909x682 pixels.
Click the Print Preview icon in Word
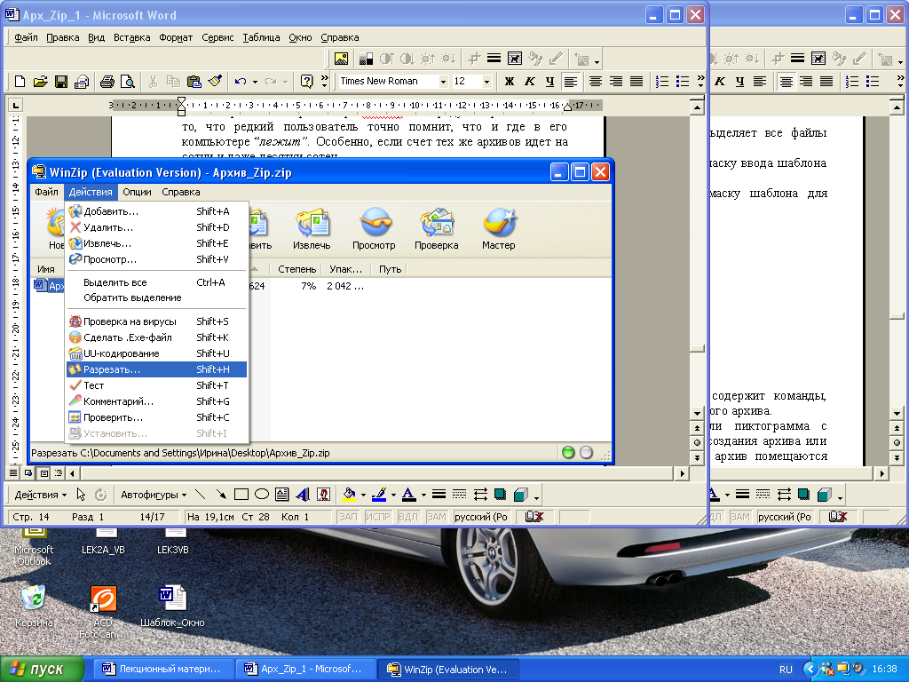(x=127, y=81)
